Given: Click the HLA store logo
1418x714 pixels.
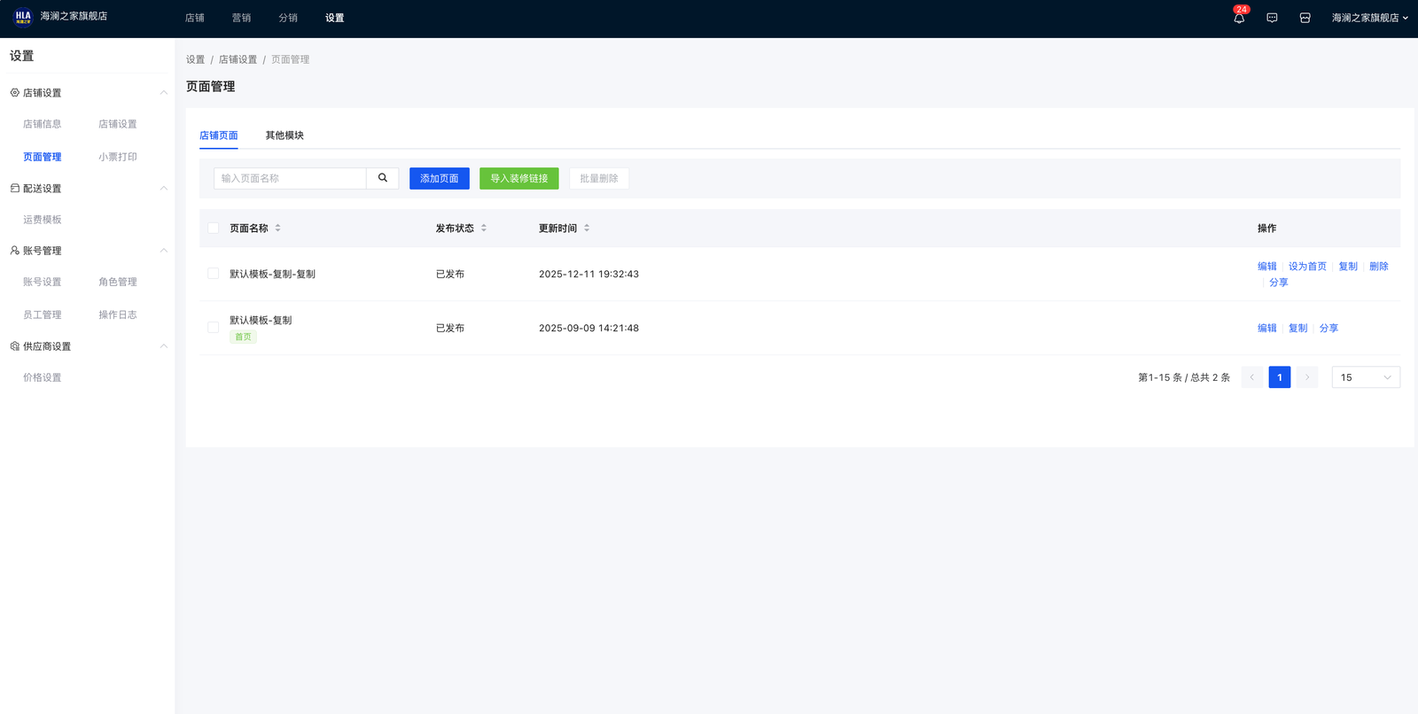Looking at the screenshot, I should 23,17.
